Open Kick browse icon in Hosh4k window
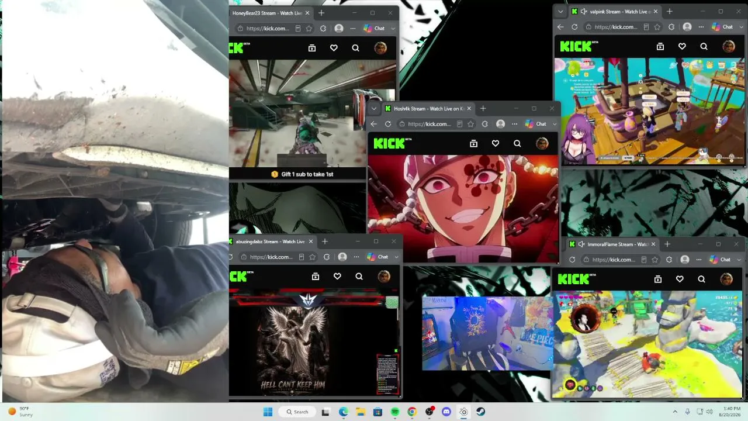Screen dimensions: 748x421 [x=474, y=143]
